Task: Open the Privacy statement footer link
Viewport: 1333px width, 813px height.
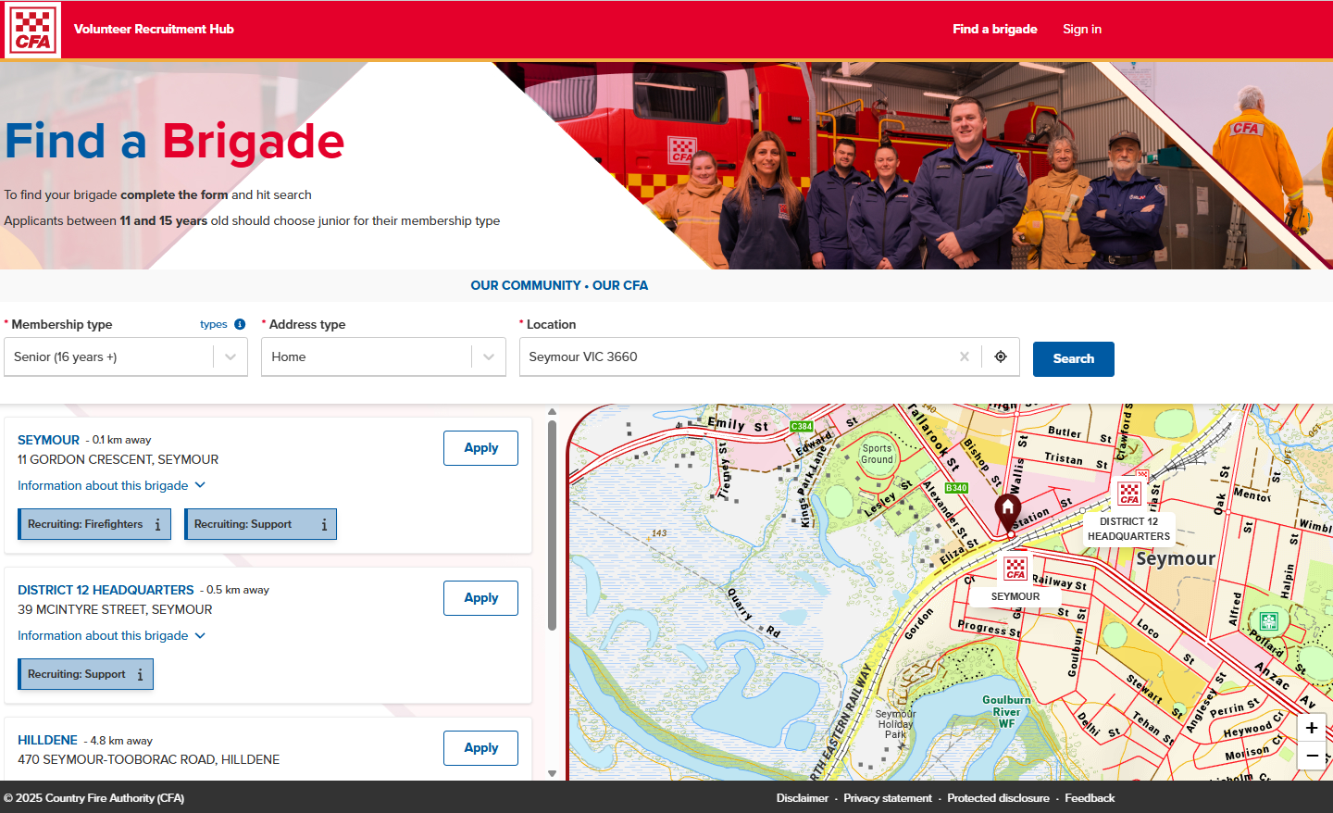Action: pos(888,797)
